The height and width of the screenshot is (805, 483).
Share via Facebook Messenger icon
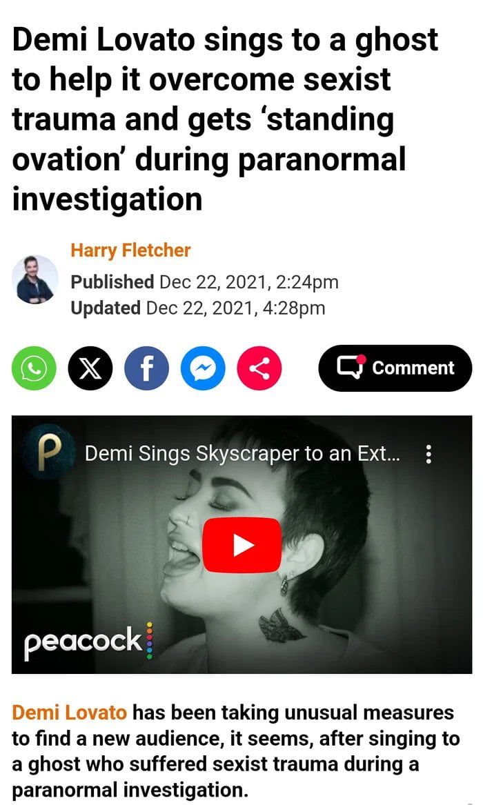point(203,368)
